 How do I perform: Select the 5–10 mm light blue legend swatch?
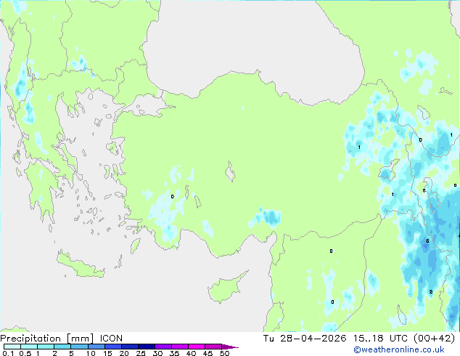click(x=79, y=347)
